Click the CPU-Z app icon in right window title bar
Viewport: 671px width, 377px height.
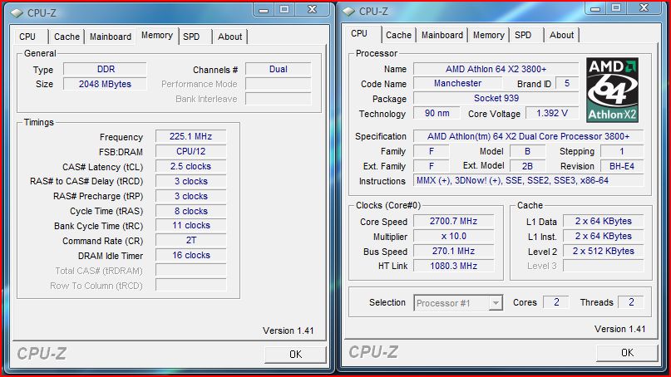click(348, 12)
